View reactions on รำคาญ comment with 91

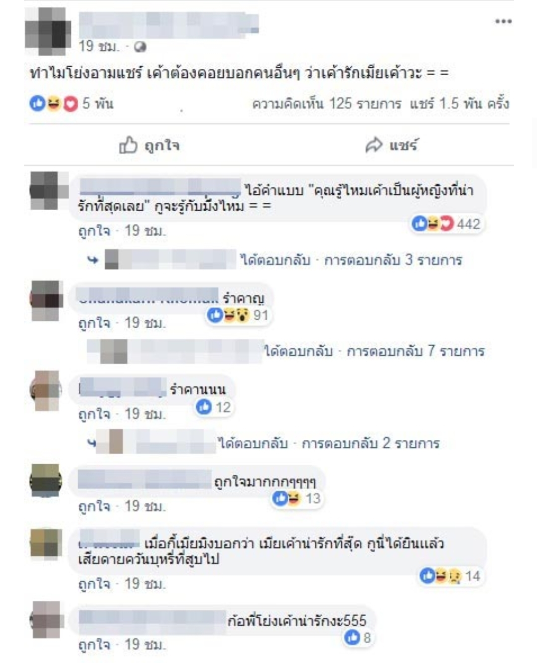pyautogui.click(x=238, y=315)
